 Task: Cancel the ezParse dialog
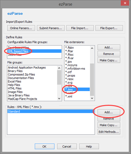[67, 146]
